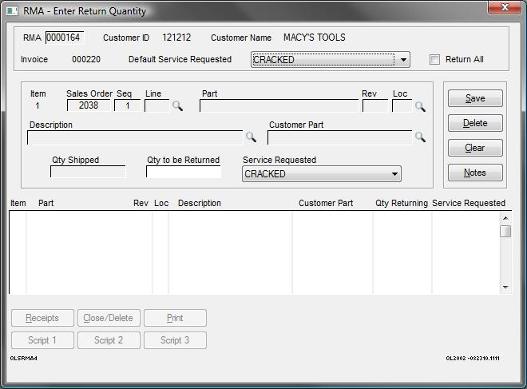The image size is (527, 389).
Task: Click the Qty to be Returned field
Action: click(x=184, y=172)
